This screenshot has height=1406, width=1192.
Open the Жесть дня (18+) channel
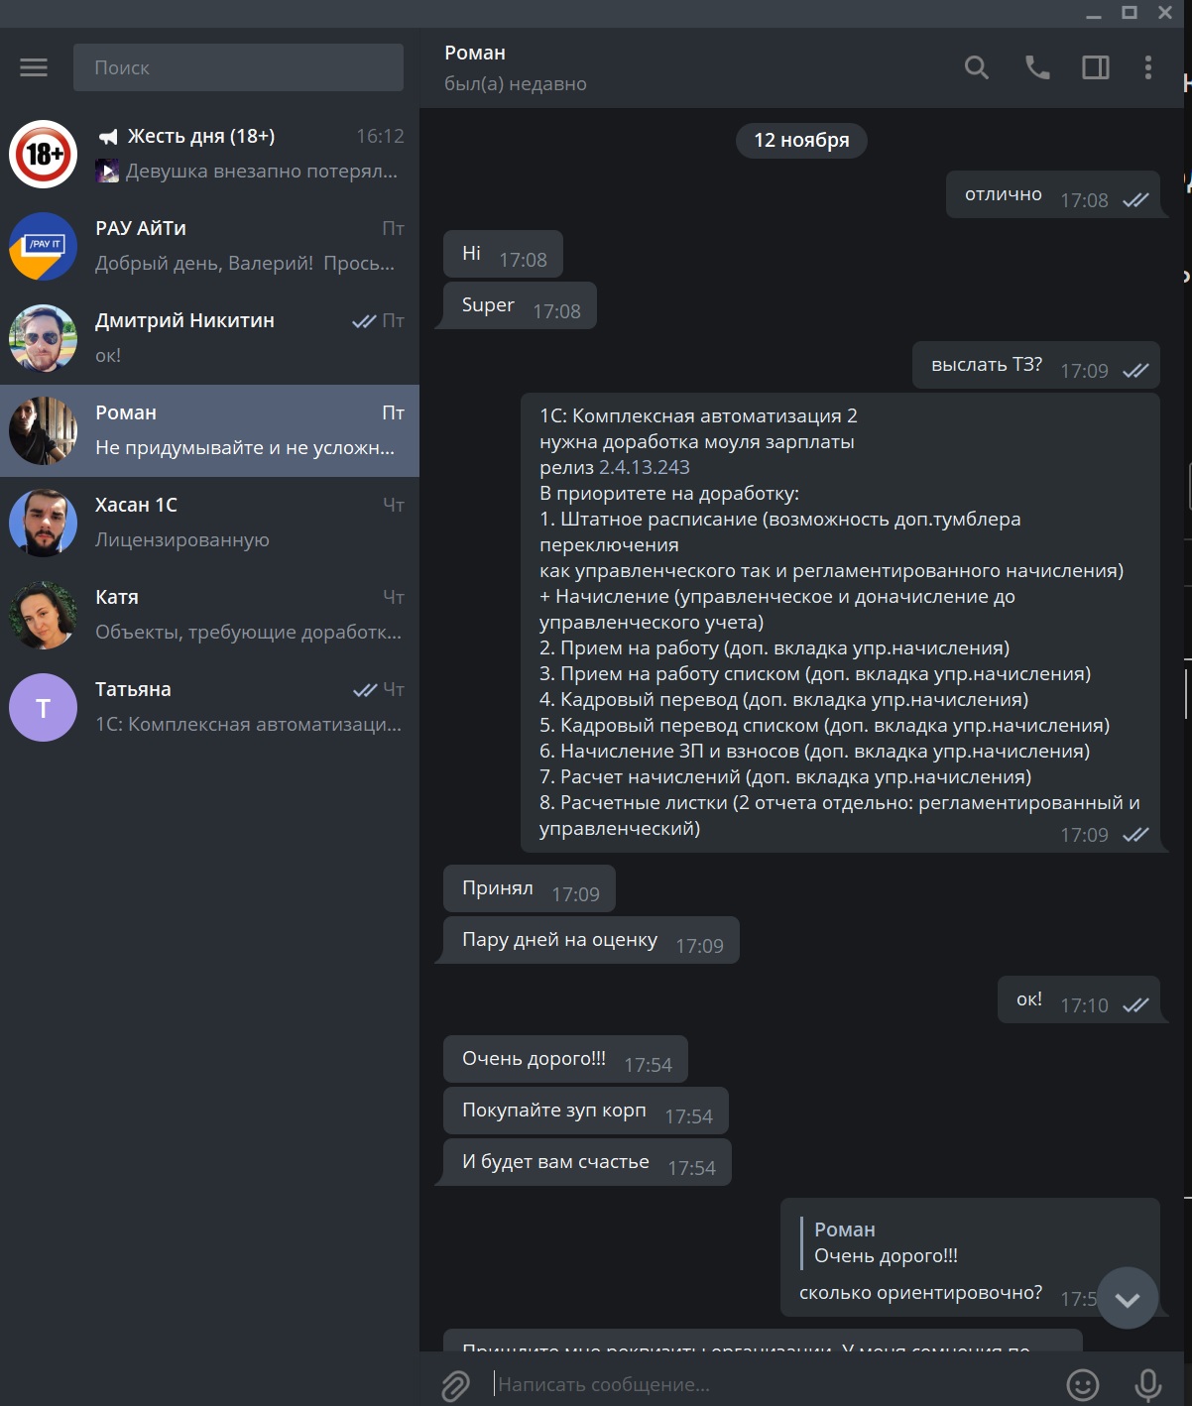point(209,154)
